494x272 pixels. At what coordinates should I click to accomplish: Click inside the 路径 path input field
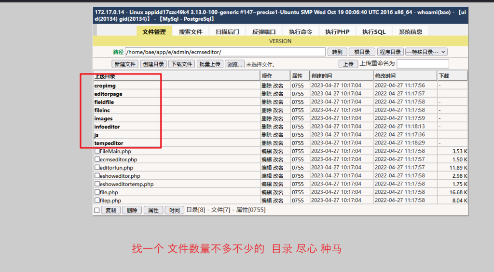225,52
